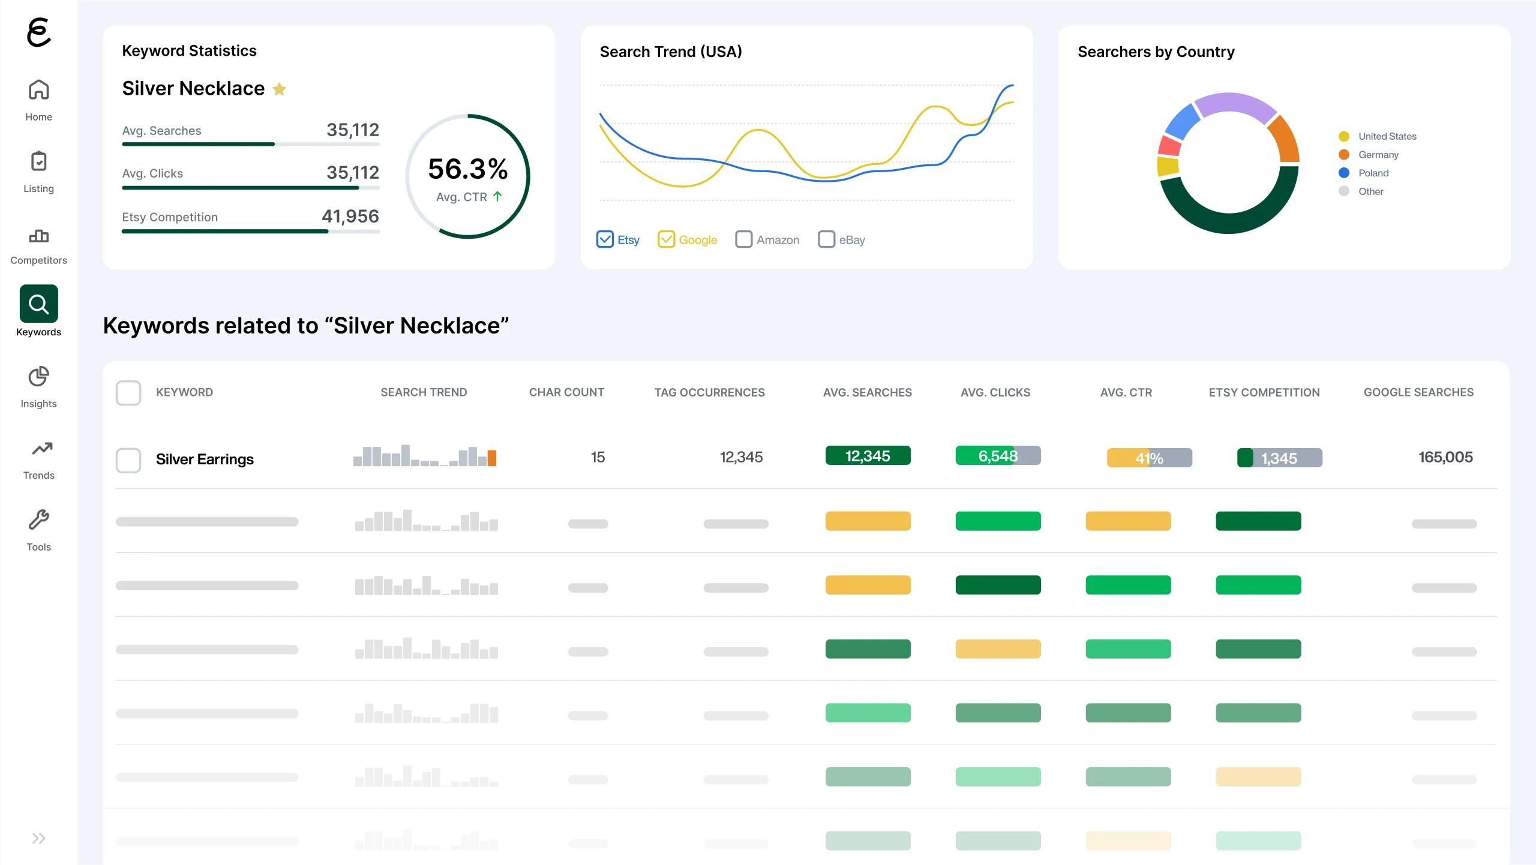Image resolution: width=1536 pixels, height=865 pixels.
Task: Enable the eBay trend checkbox
Action: point(826,239)
